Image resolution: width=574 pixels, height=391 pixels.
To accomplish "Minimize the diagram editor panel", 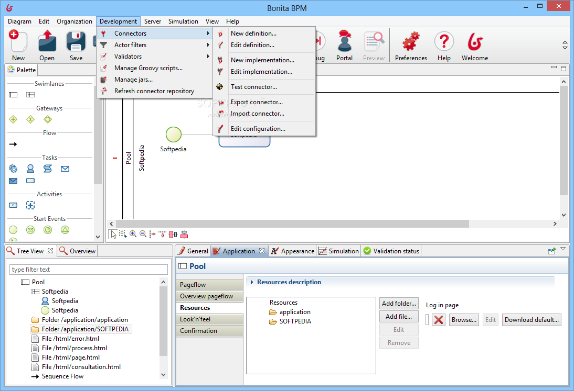I will coord(554,67).
